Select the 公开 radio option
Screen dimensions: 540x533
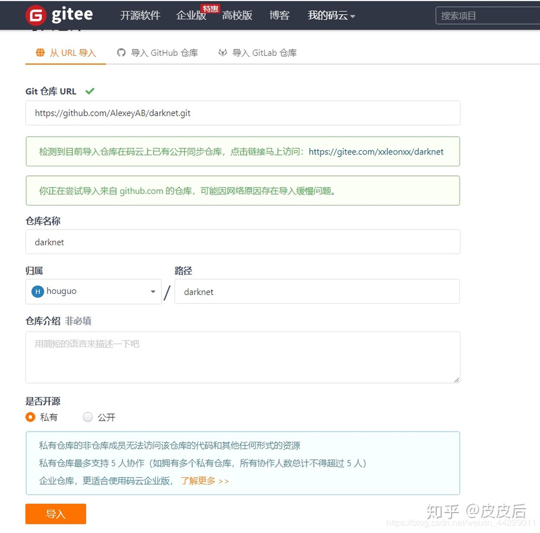click(x=88, y=417)
